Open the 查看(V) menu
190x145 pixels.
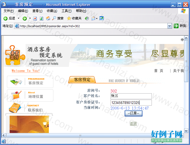[x=37, y=11]
